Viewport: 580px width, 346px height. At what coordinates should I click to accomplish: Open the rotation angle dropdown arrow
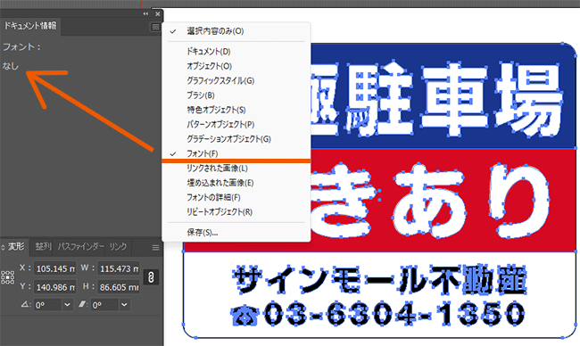point(67,305)
